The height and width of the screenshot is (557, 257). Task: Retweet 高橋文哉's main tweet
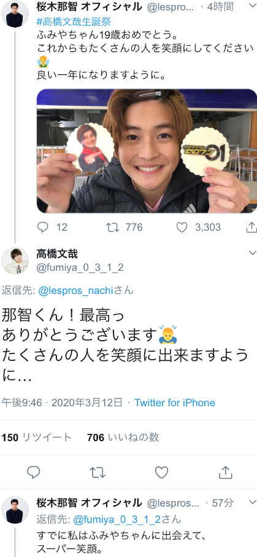pyautogui.click(x=98, y=472)
